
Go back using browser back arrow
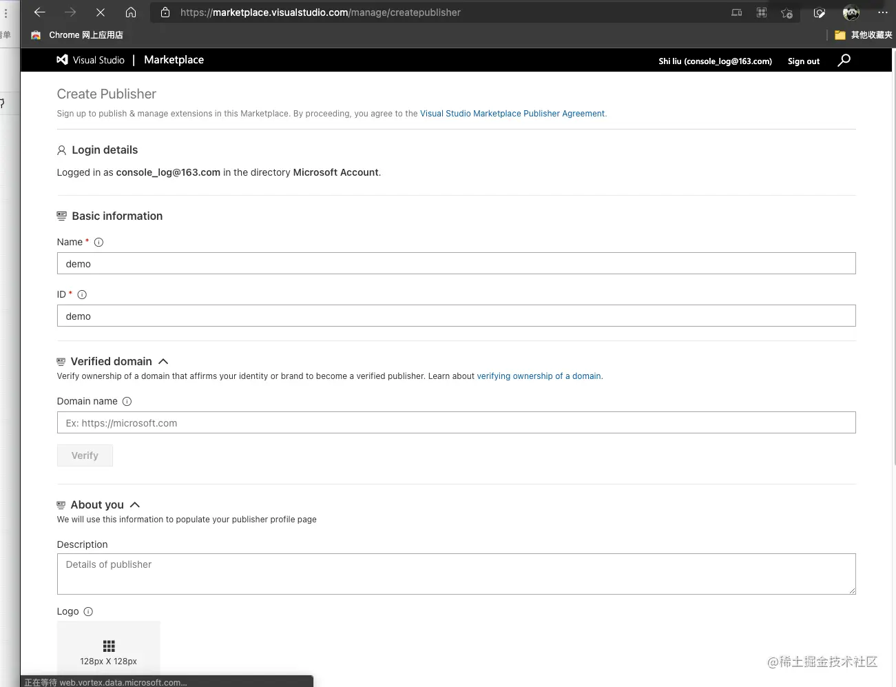39,12
